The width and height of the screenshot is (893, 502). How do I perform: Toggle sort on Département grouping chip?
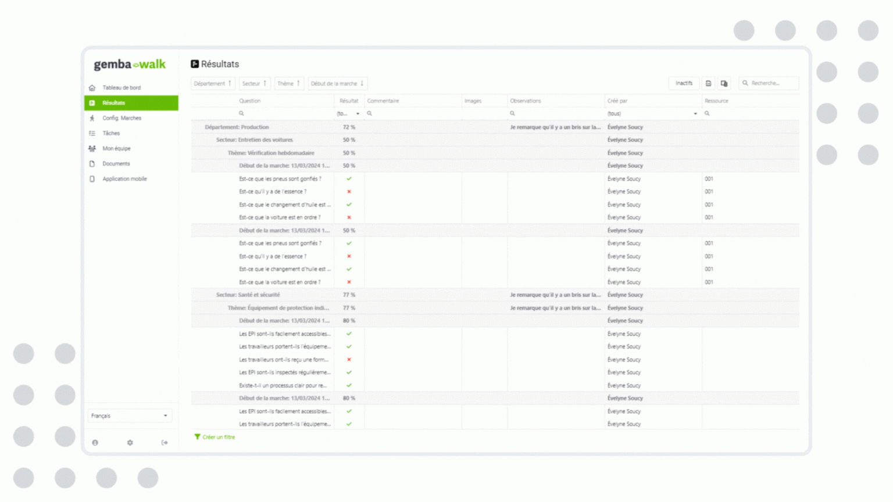213,84
